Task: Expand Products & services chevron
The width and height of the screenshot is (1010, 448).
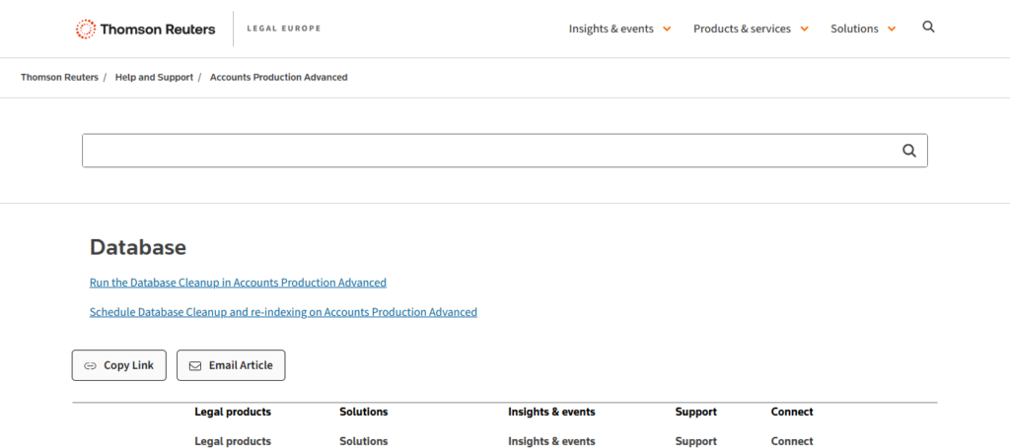Action: pos(804,29)
